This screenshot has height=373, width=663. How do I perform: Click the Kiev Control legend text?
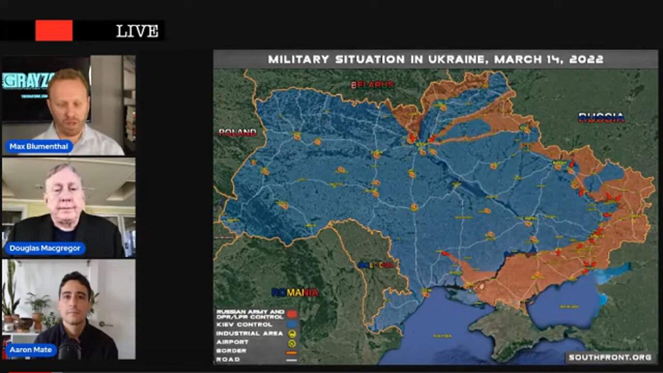[244, 325]
